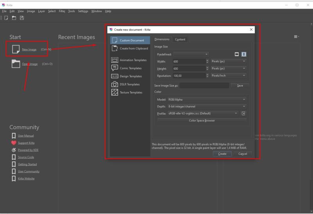Adjust the Width spinner arrows
The image size is (313, 214).
pyautogui.click(x=207, y=62)
